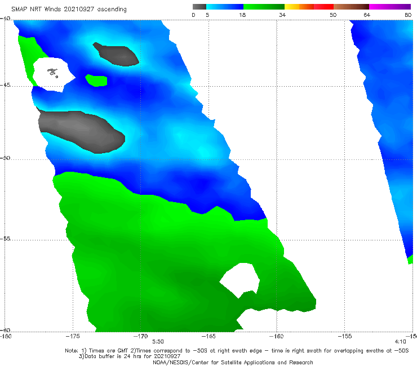Click the yellow-orange segment of the color bar

(299, 7)
